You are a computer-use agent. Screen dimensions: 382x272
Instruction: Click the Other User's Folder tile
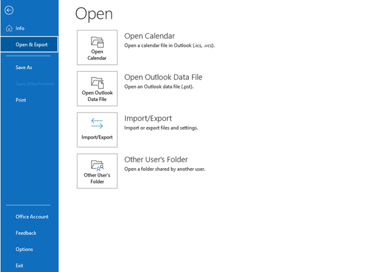click(x=97, y=171)
